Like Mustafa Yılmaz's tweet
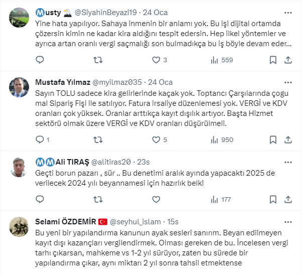 156,140
